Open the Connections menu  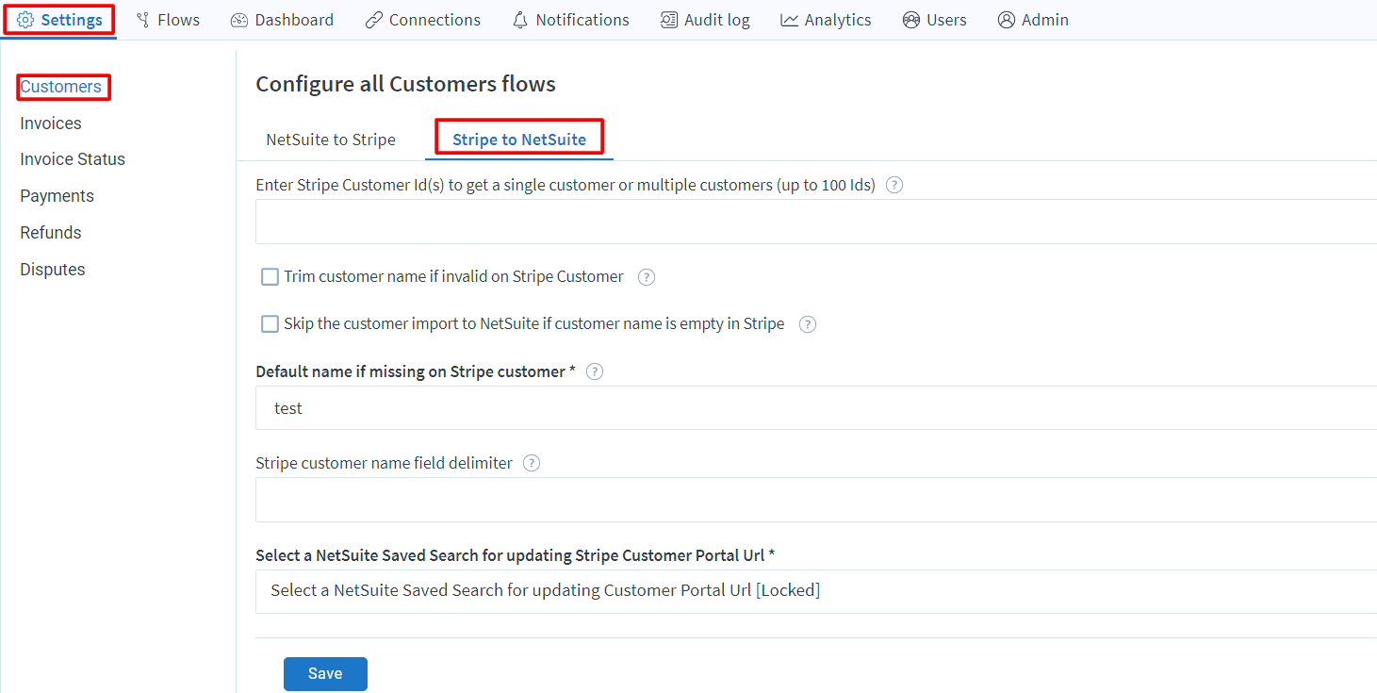coord(423,20)
